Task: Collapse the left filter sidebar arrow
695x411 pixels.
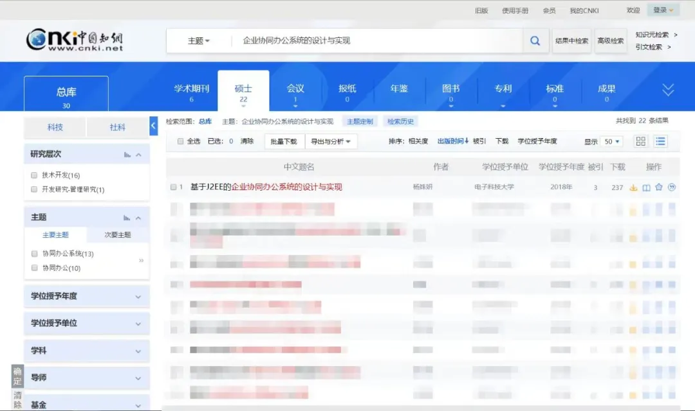Action: tap(153, 126)
